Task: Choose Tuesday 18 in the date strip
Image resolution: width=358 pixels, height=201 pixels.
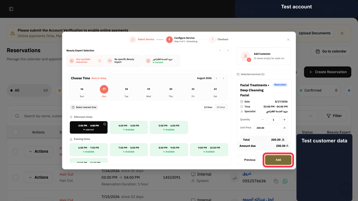Action: click(126, 91)
